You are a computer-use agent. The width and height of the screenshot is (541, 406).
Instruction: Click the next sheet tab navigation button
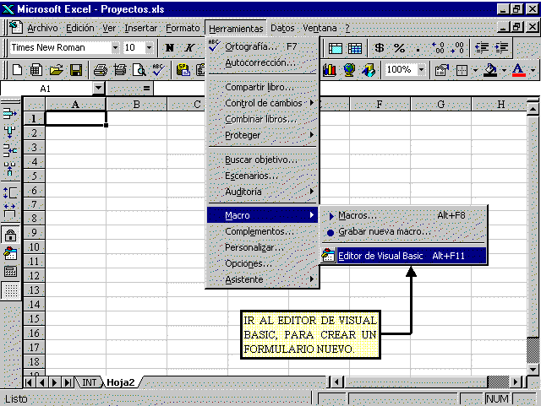coord(54,382)
